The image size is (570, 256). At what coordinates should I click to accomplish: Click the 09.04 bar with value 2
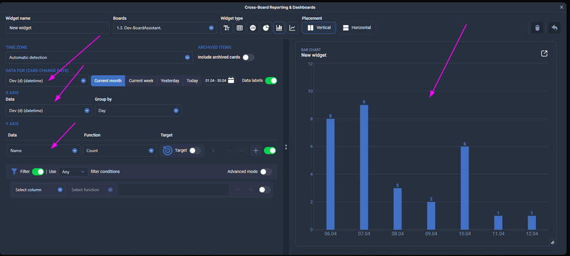[431, 216]
